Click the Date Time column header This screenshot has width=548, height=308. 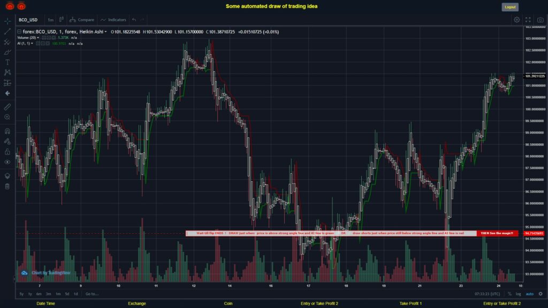[46, 304]
